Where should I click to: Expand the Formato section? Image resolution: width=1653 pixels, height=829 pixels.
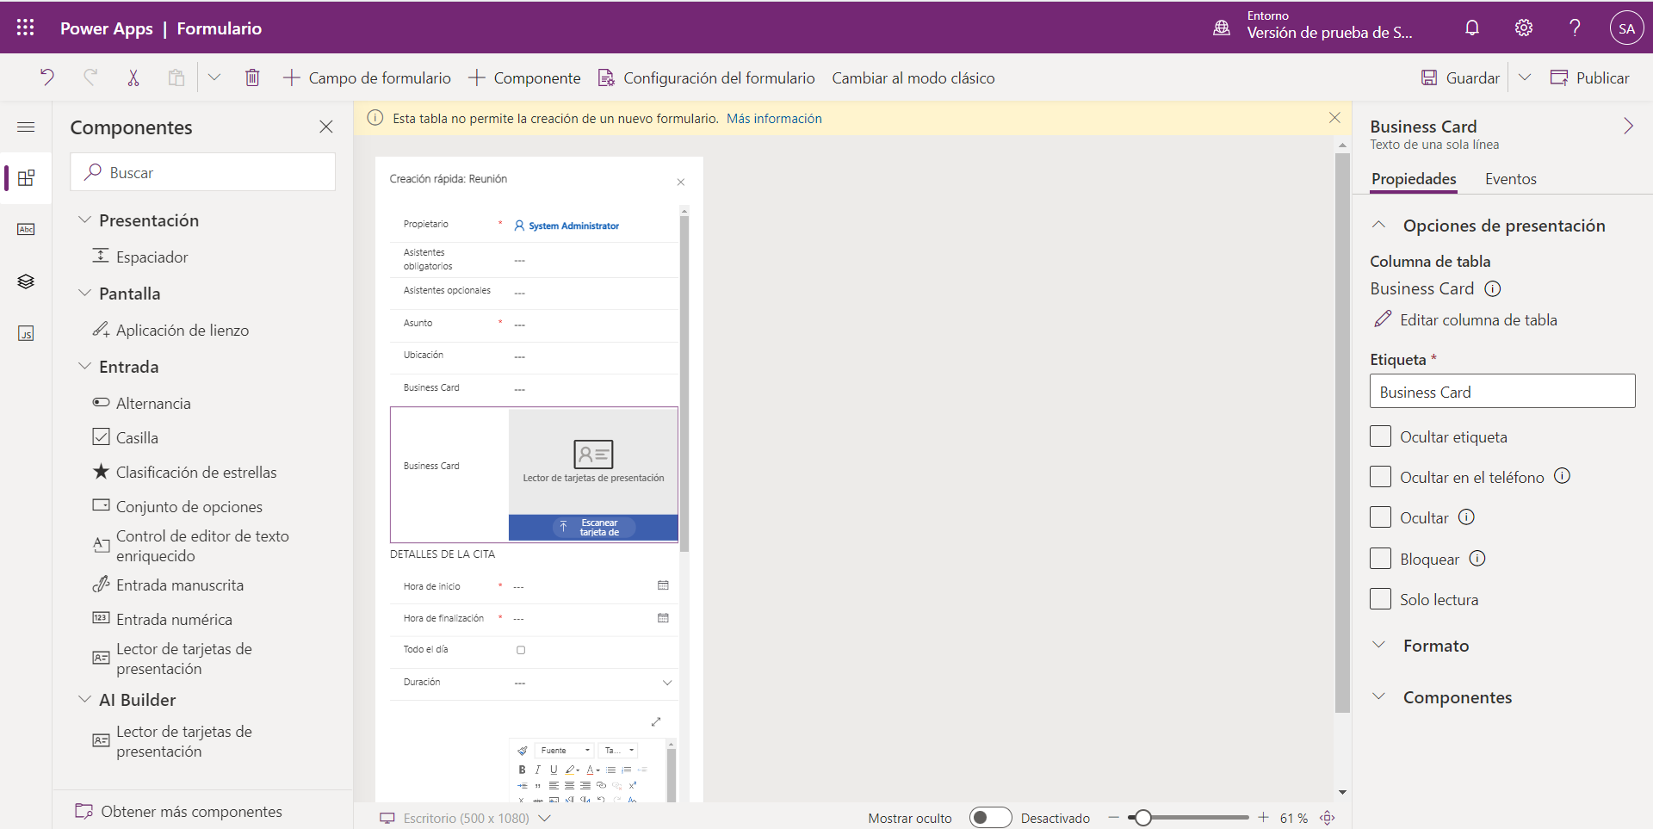(1379, 645)
